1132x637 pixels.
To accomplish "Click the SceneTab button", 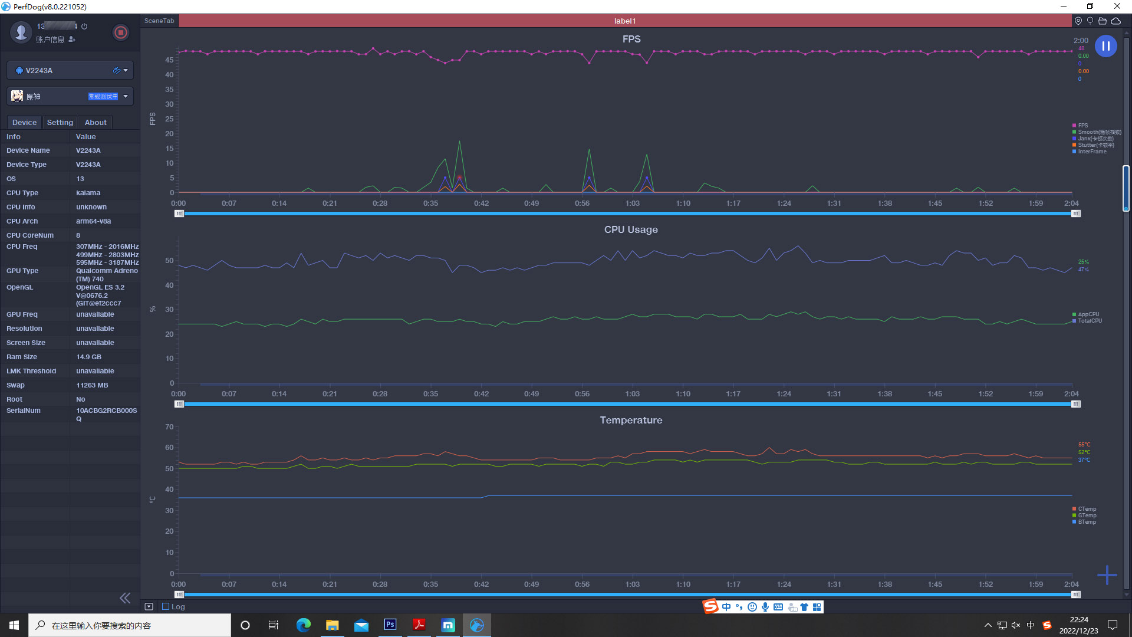I will click(x=159, y=21).
